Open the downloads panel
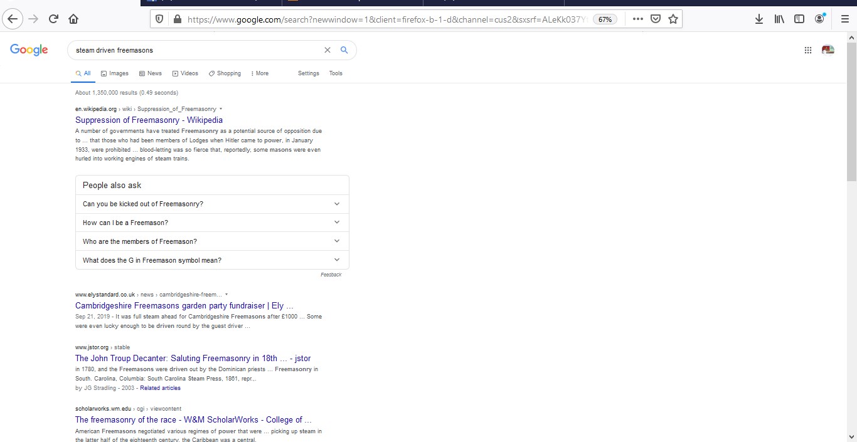 [x=759, y=19]
